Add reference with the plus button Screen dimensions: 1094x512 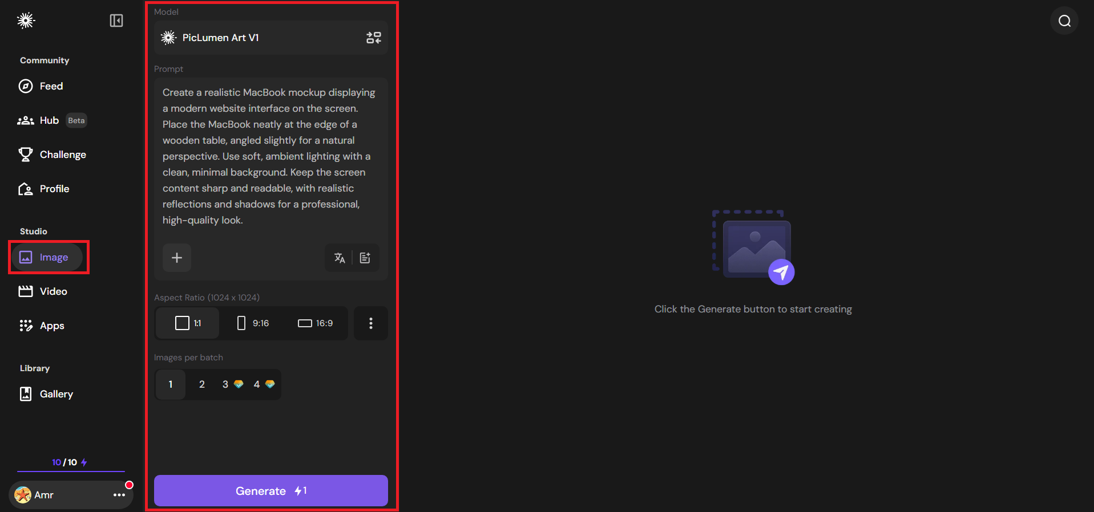(177, 258)
